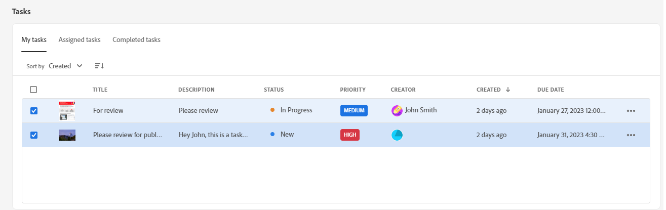Open the 'For review' task title

coord(108,110)
